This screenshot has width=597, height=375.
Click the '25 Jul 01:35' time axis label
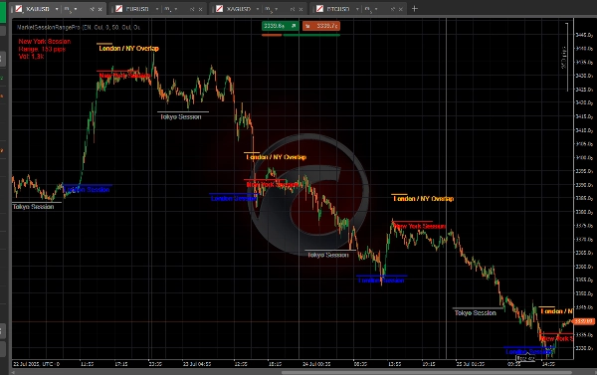pyautogui.click(x=471, y=364)
